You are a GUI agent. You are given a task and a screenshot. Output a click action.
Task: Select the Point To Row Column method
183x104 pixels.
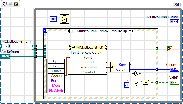coord(88,53)
